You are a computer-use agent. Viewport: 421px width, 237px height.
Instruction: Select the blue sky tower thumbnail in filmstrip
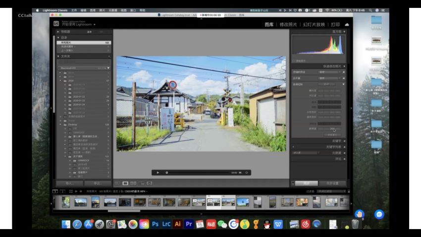click(243, 202)
